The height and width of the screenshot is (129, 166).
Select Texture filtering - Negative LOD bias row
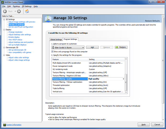tap(88, 76)
